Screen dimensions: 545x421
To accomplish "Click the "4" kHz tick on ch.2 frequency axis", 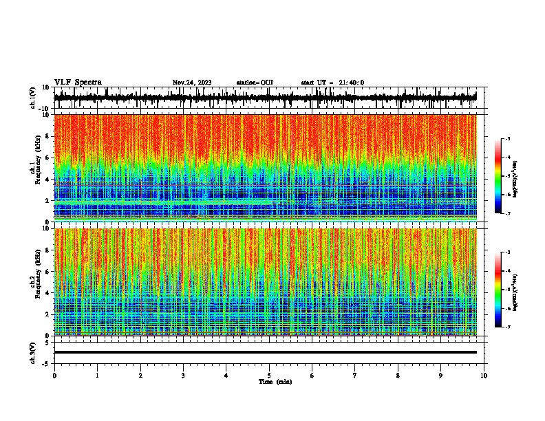I will pyautogui.click(x=47, y=293).
